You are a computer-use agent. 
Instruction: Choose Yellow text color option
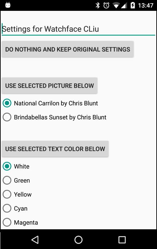17,194
